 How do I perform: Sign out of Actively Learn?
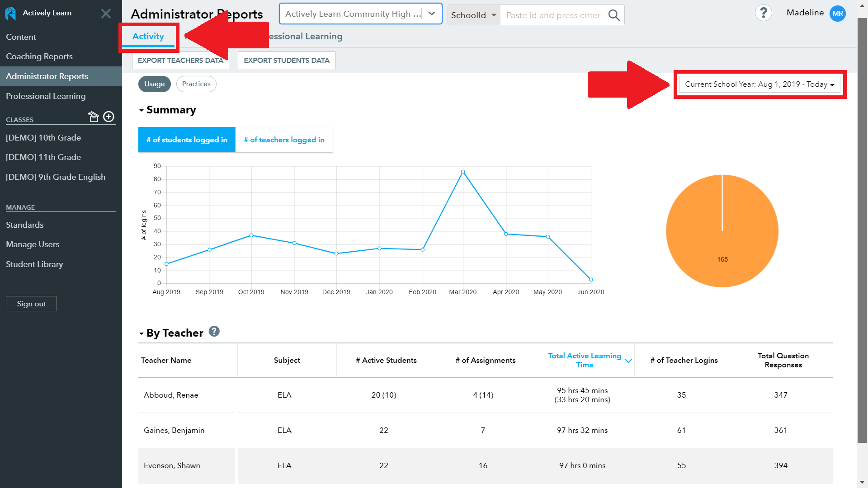coord(31,303)
